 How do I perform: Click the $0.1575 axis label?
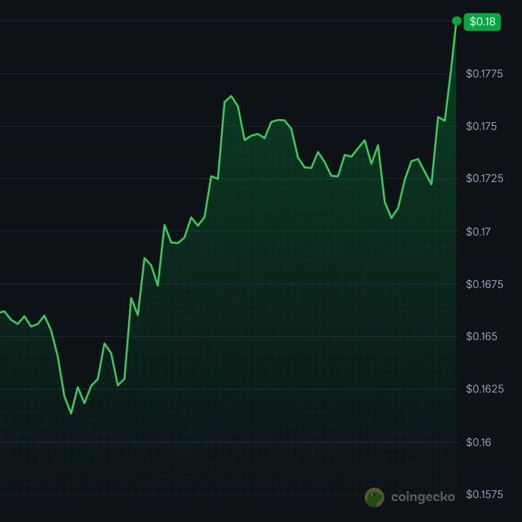[484, 494]
